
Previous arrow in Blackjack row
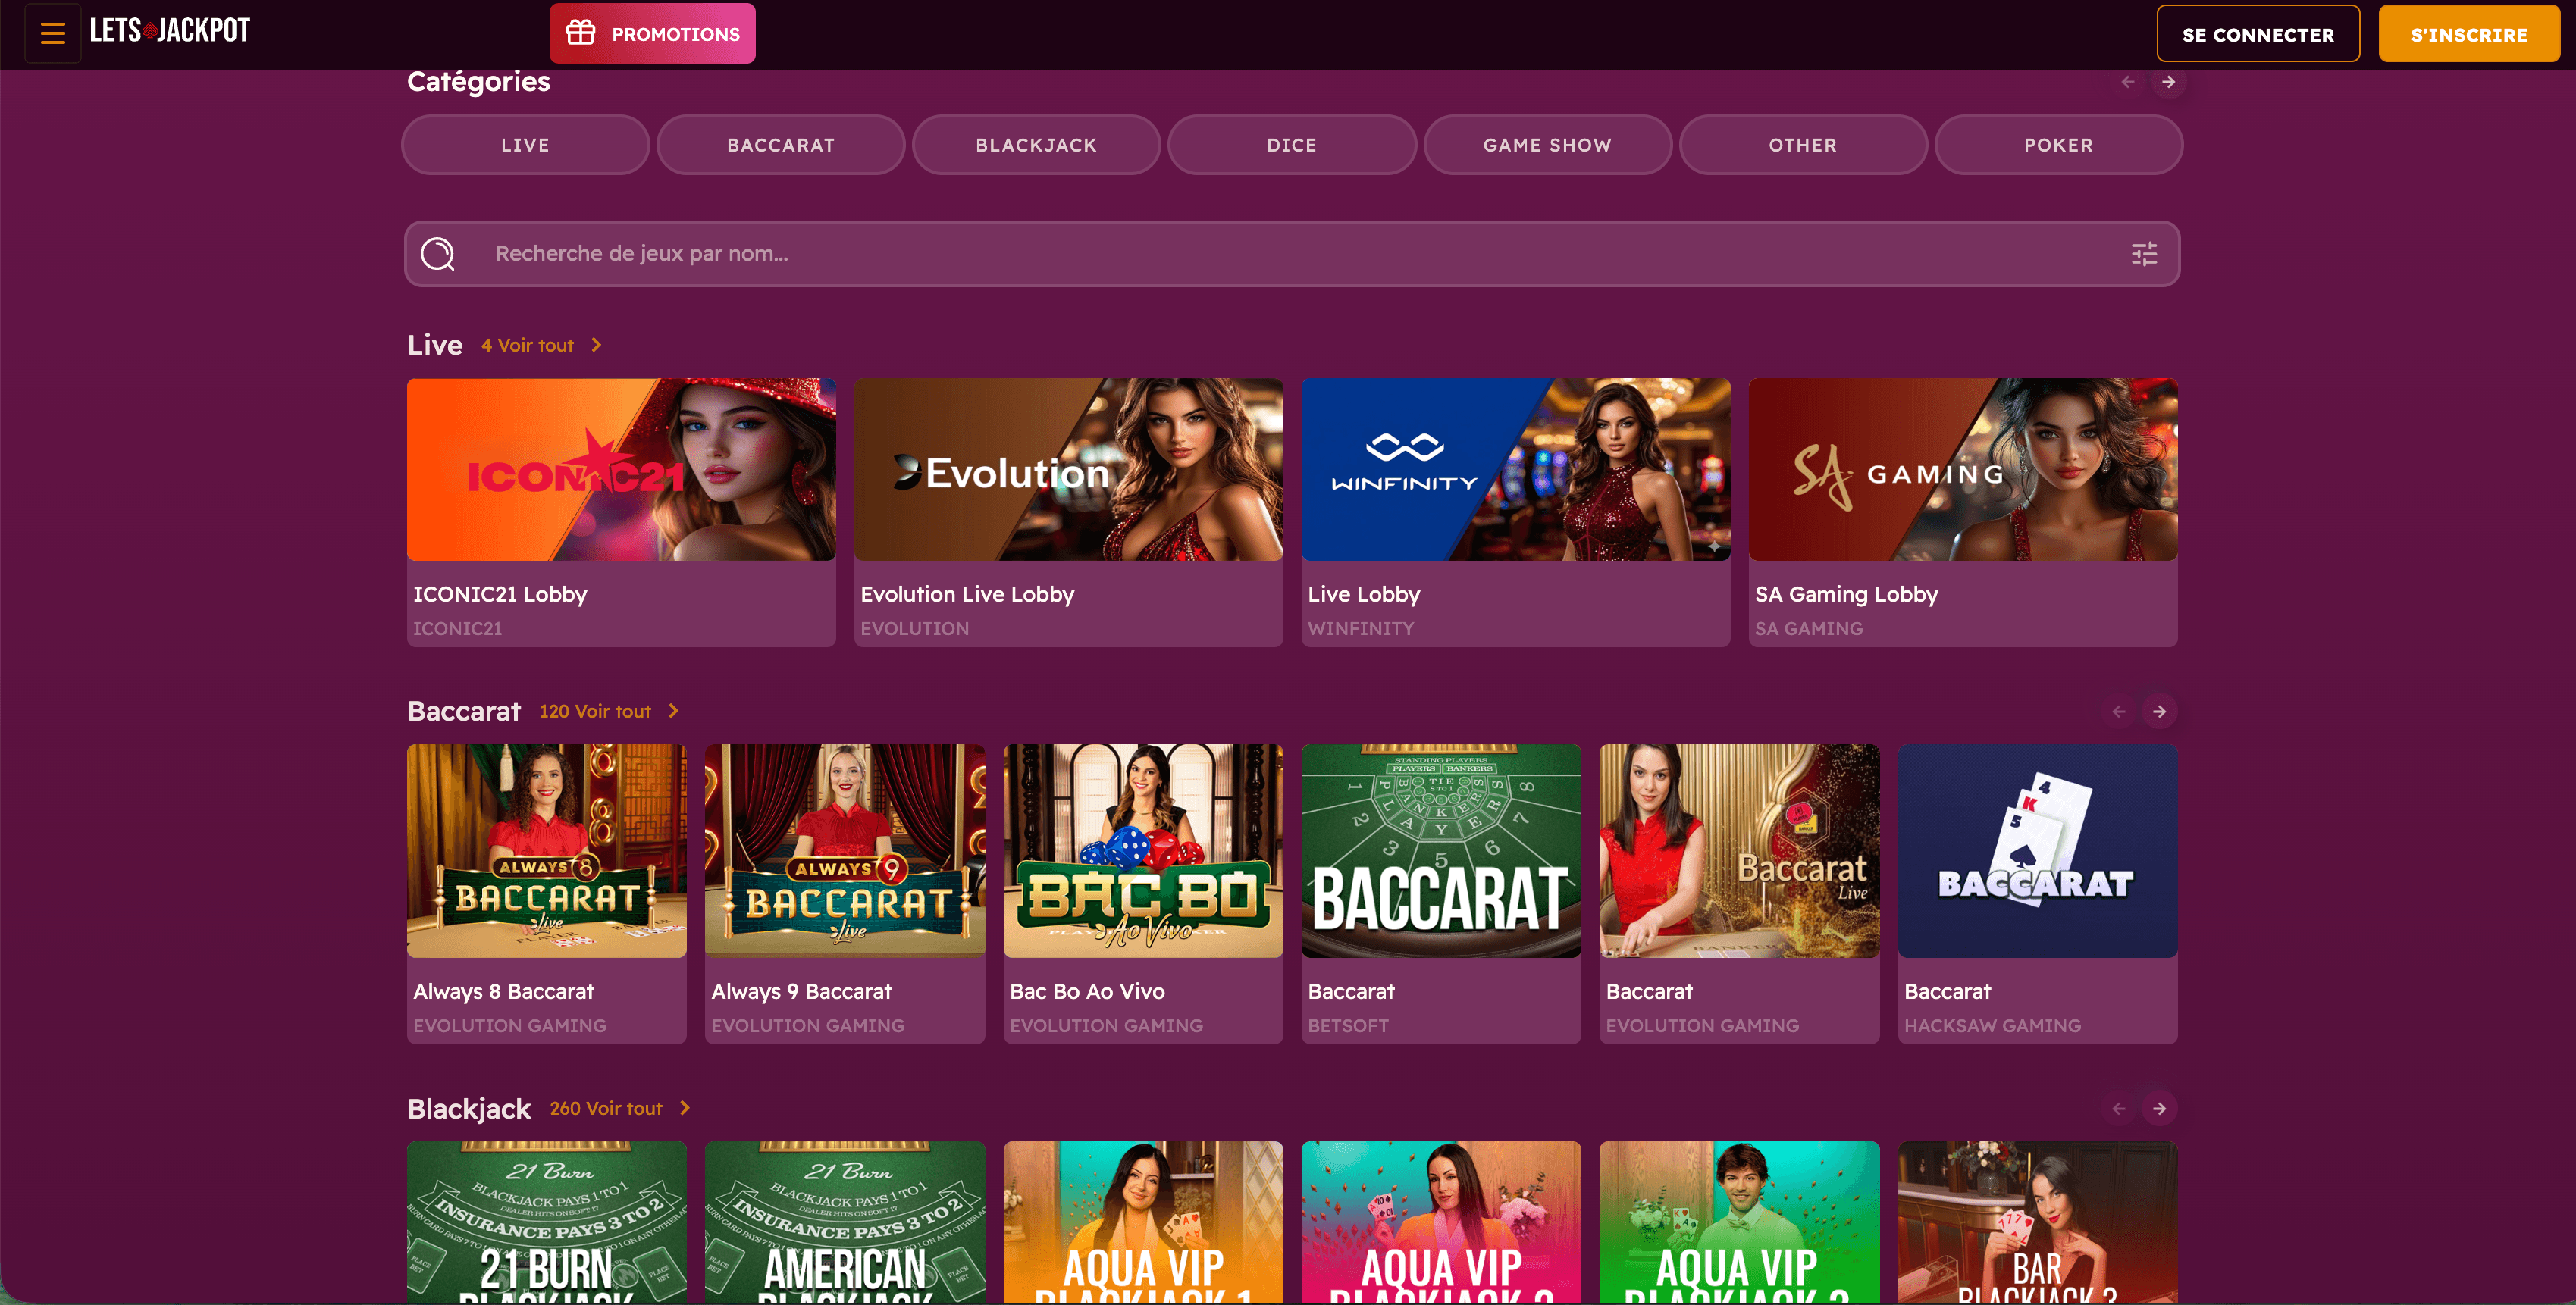click(x=2119, y=1108)
